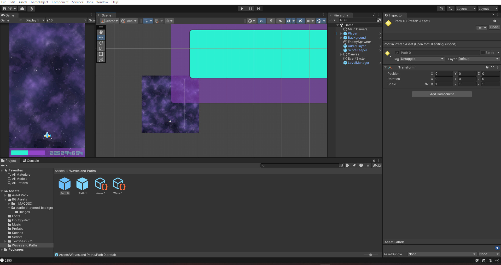This screenshot has width=501, height=265.
Task: Open the undo history panel
Action: point(441,9)
